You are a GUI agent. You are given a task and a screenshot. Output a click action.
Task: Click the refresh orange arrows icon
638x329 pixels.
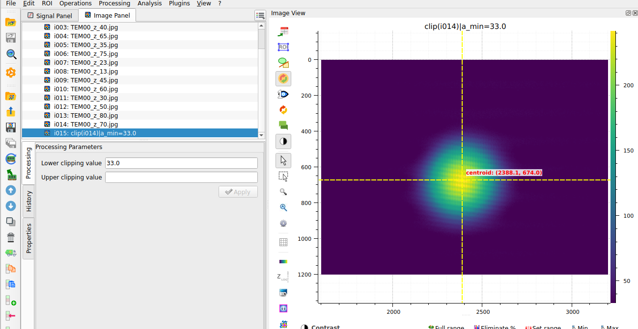point(283,110)
